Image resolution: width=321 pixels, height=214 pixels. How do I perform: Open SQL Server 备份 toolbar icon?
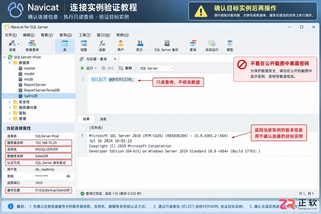click(166, 46)
